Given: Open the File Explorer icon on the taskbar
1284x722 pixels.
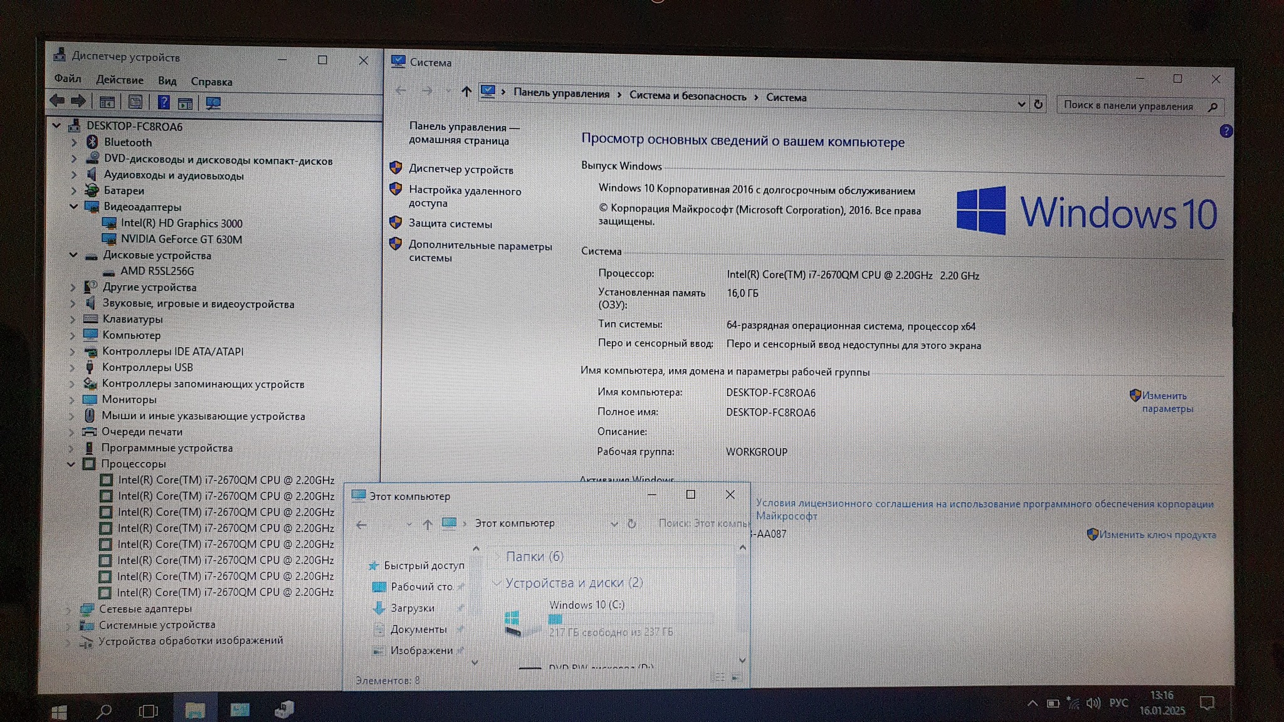Looking at the screenshot, I should point(195,710).
